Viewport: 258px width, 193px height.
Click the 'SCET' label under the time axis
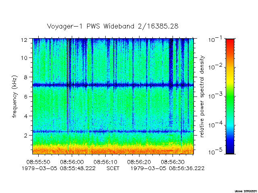[113, 168]
